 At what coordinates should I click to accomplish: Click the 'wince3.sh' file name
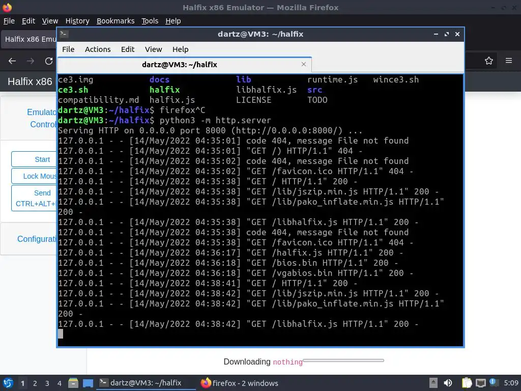[396, 79]
